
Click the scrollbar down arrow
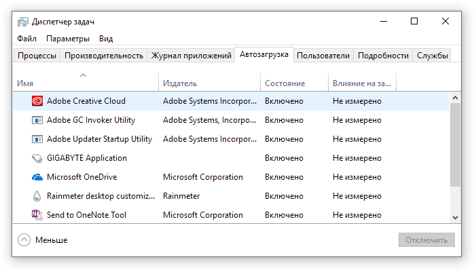(455, 218)
